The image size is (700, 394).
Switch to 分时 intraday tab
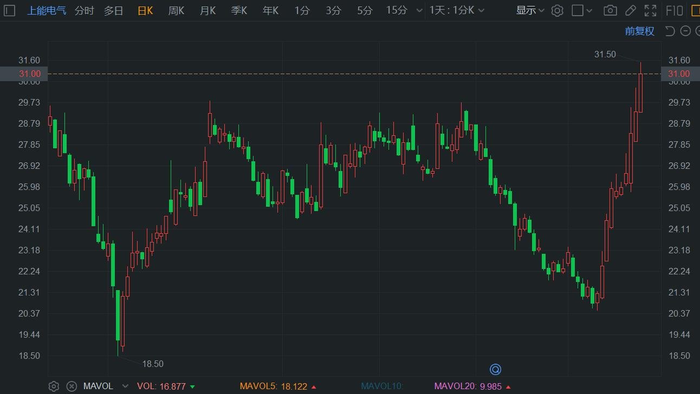pyautogui.click(x=84, y=10)
